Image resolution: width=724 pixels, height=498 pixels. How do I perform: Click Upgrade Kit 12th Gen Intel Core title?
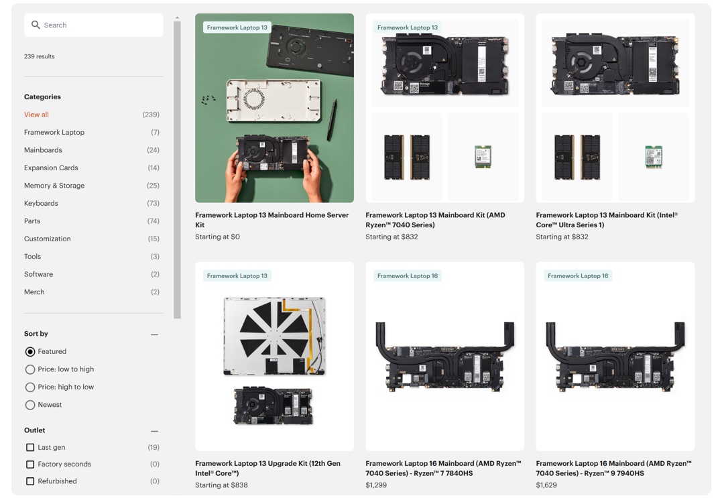point(267,469)
